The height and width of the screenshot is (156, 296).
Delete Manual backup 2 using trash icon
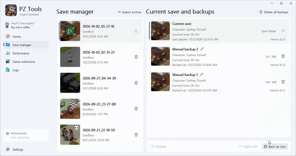(x=283, y=56)
